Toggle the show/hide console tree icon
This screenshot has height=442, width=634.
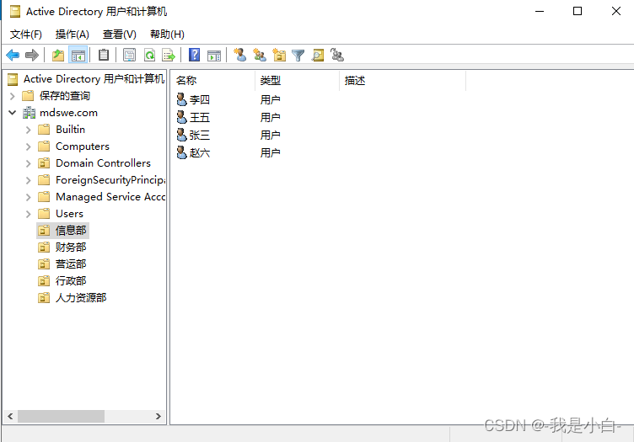click(78, 55)
